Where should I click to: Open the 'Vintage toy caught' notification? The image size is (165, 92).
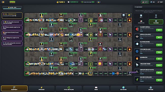(x=12, y=38)
